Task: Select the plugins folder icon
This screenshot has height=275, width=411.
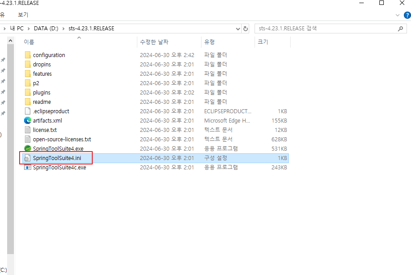Action: click(x=28, y=92)
